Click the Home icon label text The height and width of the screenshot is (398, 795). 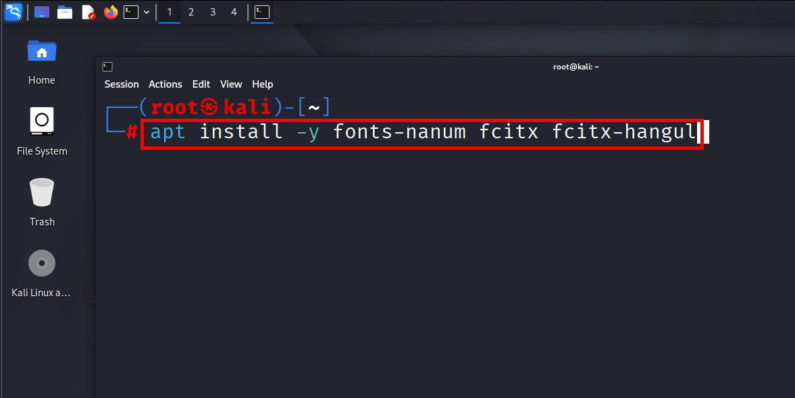coord(42,80)
